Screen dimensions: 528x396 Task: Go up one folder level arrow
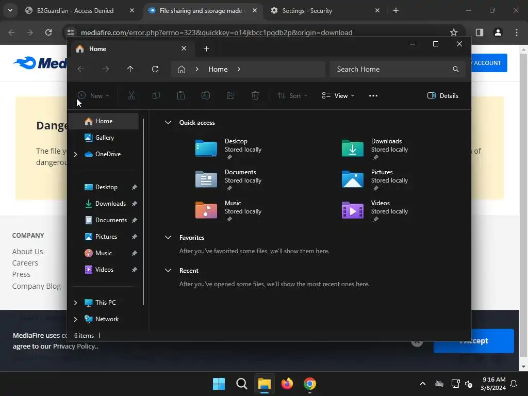click(130, 69)
